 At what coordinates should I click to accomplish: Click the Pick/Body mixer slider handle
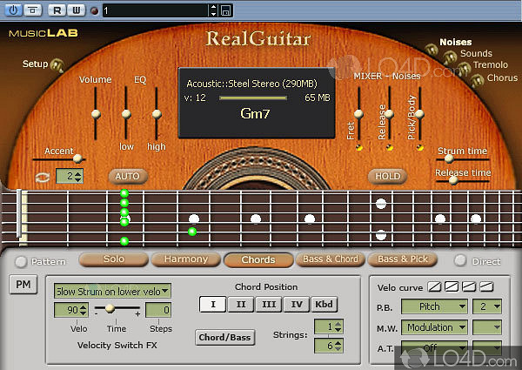tap(420, 114)
